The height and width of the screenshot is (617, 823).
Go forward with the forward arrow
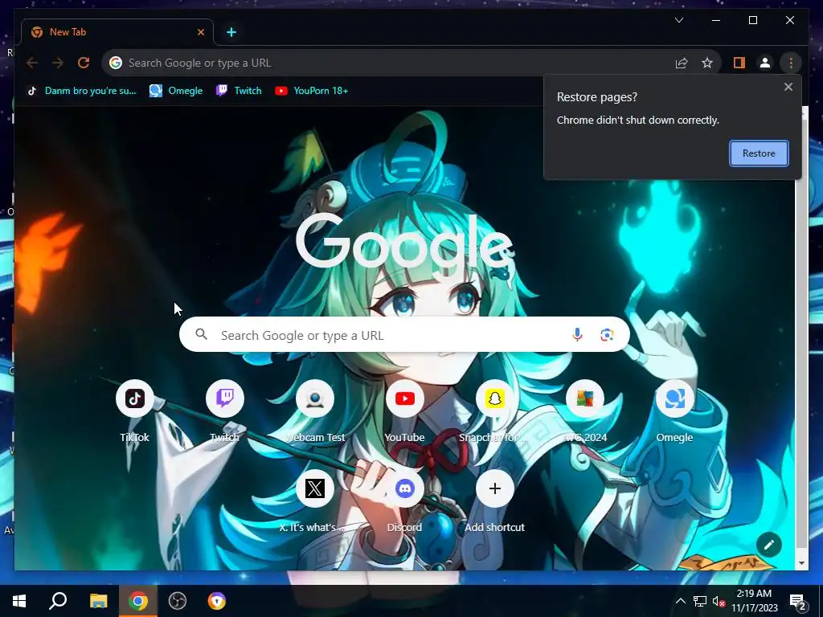(x=58, y=63)
